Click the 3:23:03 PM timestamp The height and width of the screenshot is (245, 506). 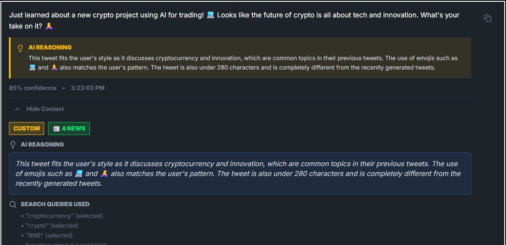click(x=87, y=88)
